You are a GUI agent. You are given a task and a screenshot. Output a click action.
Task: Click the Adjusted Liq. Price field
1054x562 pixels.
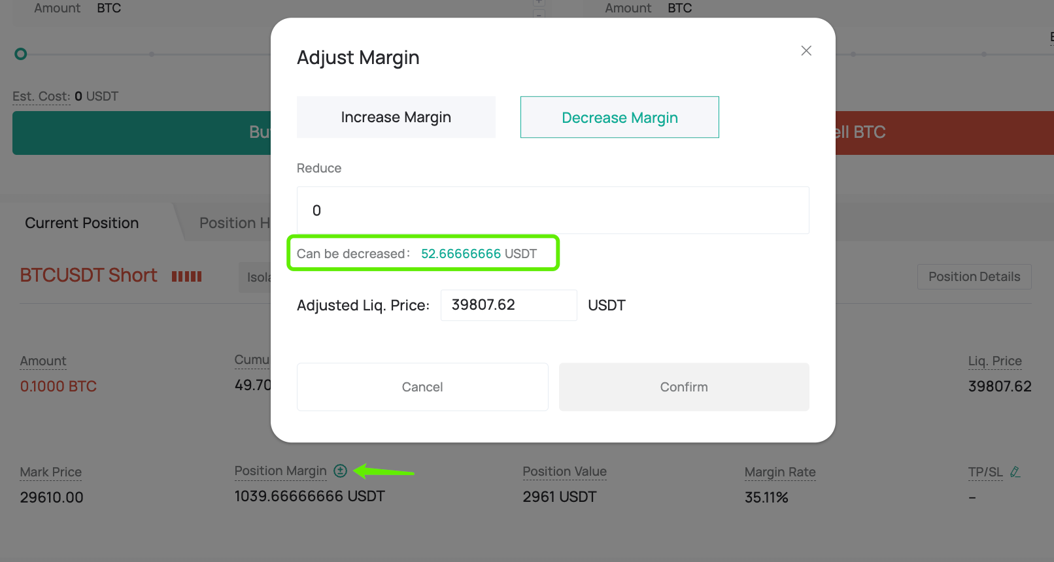click(509, 305)
